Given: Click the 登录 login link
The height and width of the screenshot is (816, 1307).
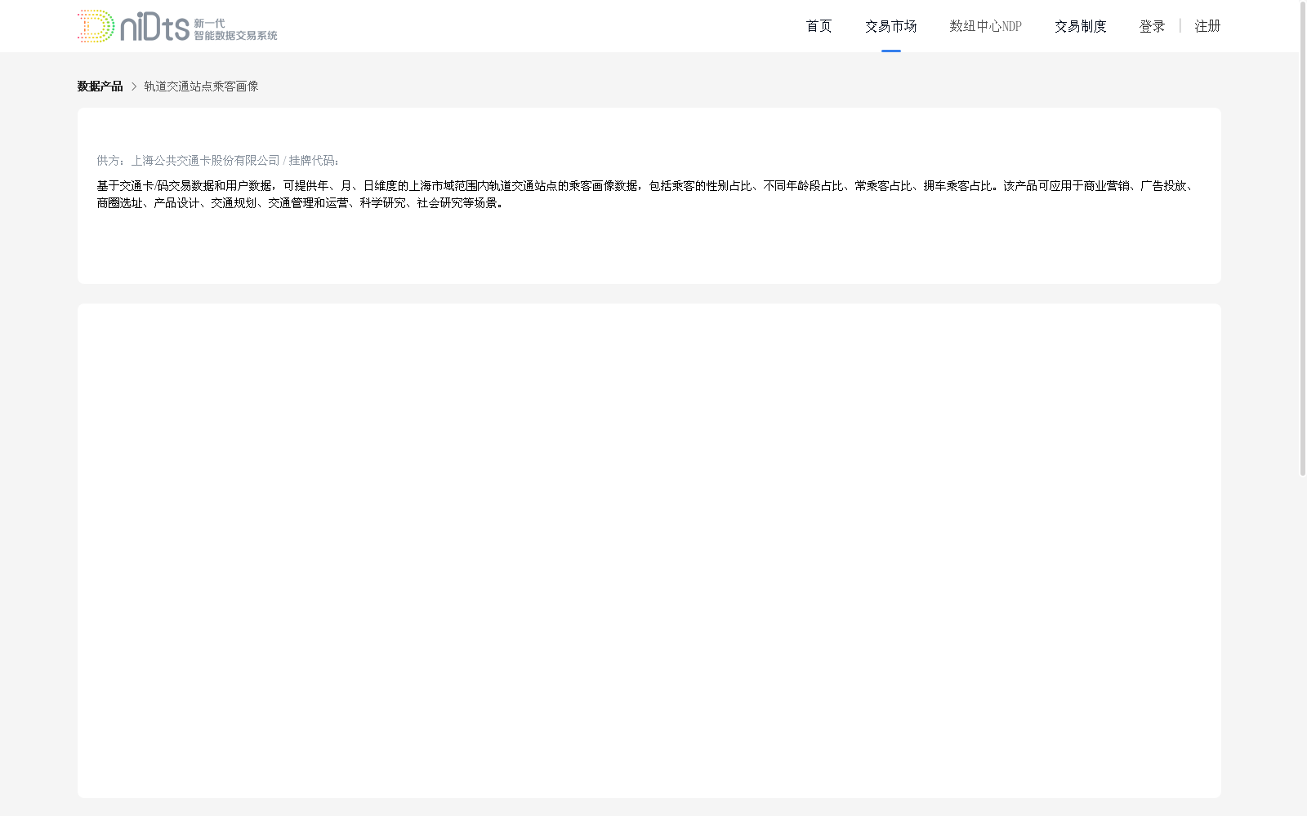Looking at the screenshot, I should click(1152, 26).
